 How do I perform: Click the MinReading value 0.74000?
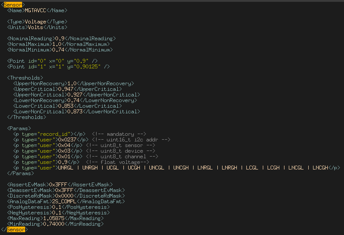[54, 224]
